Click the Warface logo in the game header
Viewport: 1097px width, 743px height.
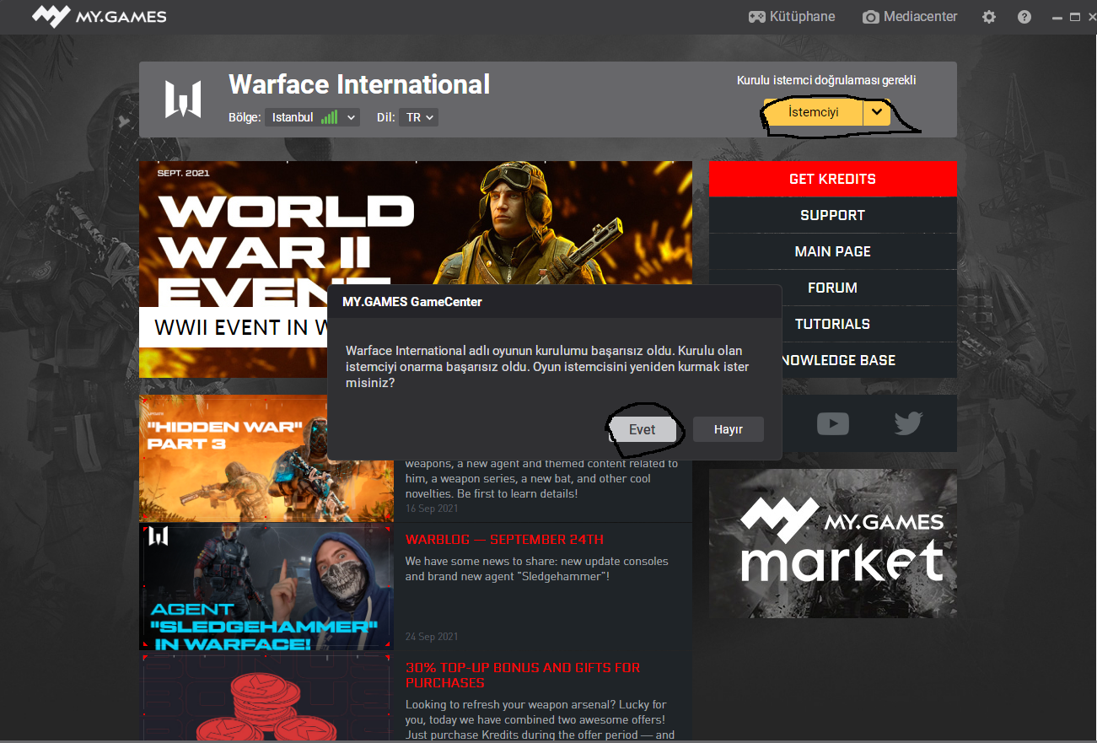click(183, 100)
